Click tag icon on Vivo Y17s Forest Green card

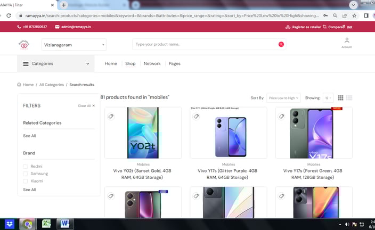[x=281, y=117]
